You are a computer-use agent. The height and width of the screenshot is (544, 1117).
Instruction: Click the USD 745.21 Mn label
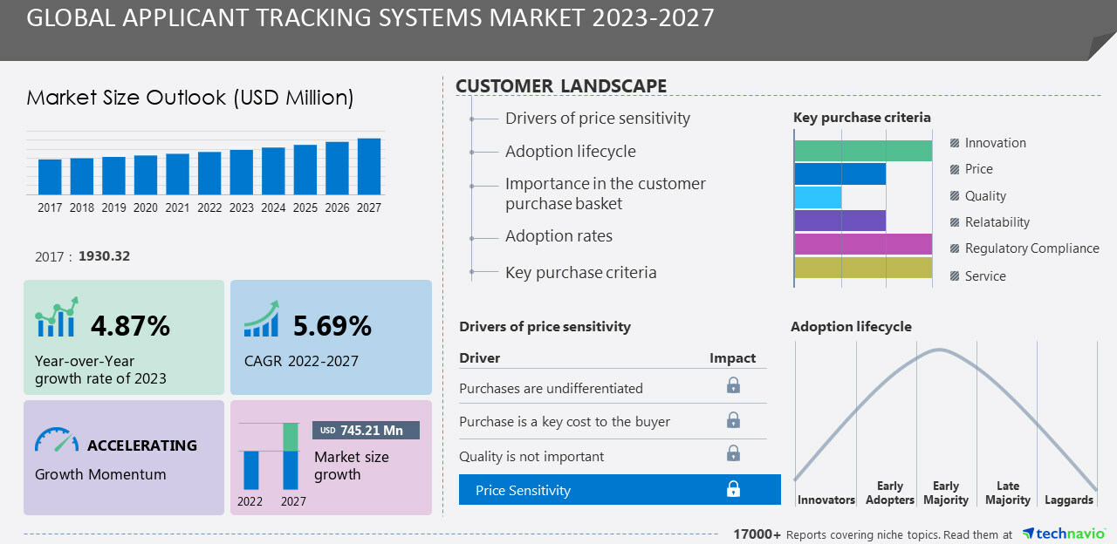coord(366,431)
